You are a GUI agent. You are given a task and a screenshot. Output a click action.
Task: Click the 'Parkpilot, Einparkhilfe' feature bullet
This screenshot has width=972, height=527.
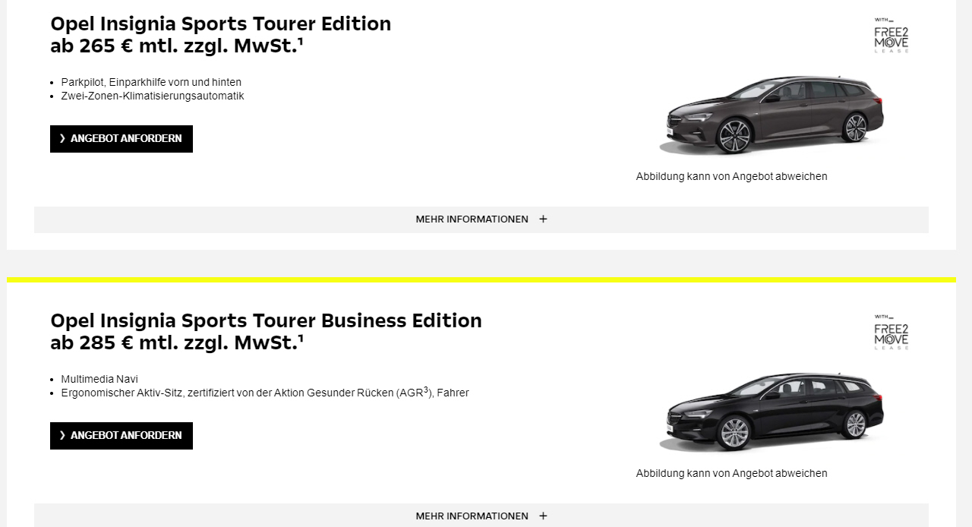pyautogui.click(x=151, y=83)
